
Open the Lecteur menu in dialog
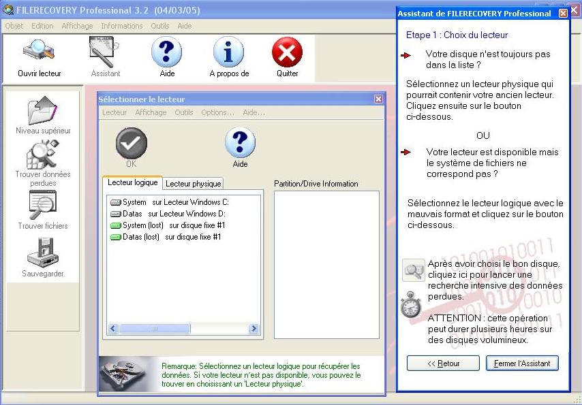[114, 112]
